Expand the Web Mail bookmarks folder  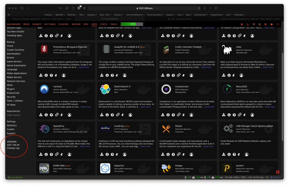pyautogui.click(x=60, y=15)
